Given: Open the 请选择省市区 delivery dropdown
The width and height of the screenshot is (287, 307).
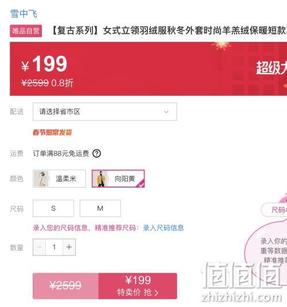Looking at the screenshot, I should 105,111.
